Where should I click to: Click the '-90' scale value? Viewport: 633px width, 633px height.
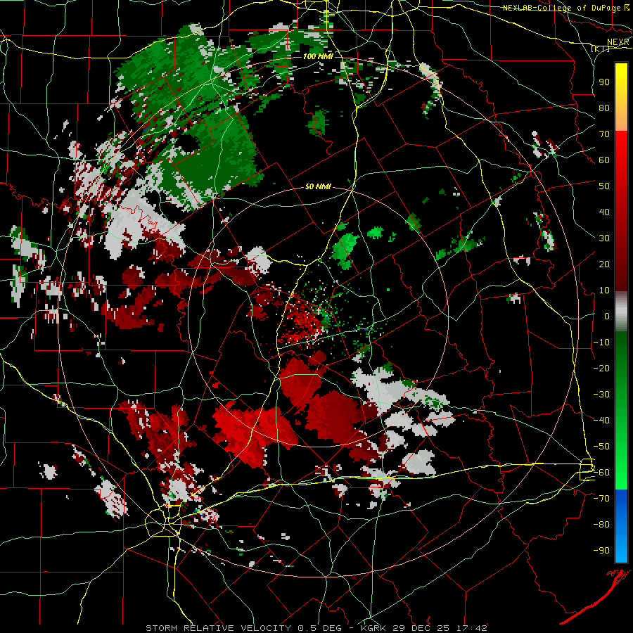pyautogui.click(x=601, y=551)
